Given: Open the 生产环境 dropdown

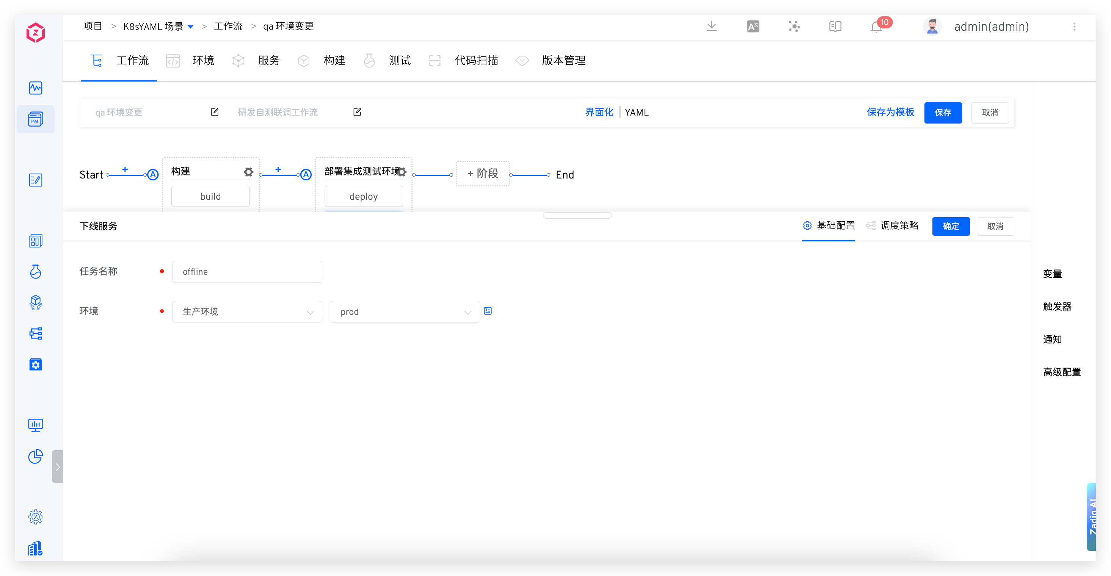Looking at the screenshot, I should click(247, 312).
